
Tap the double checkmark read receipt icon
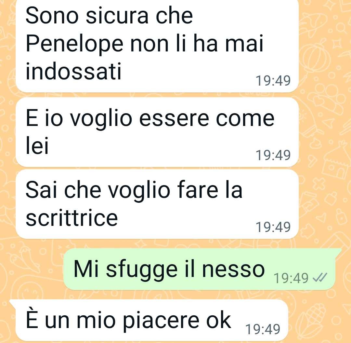[x=320, y=278]
